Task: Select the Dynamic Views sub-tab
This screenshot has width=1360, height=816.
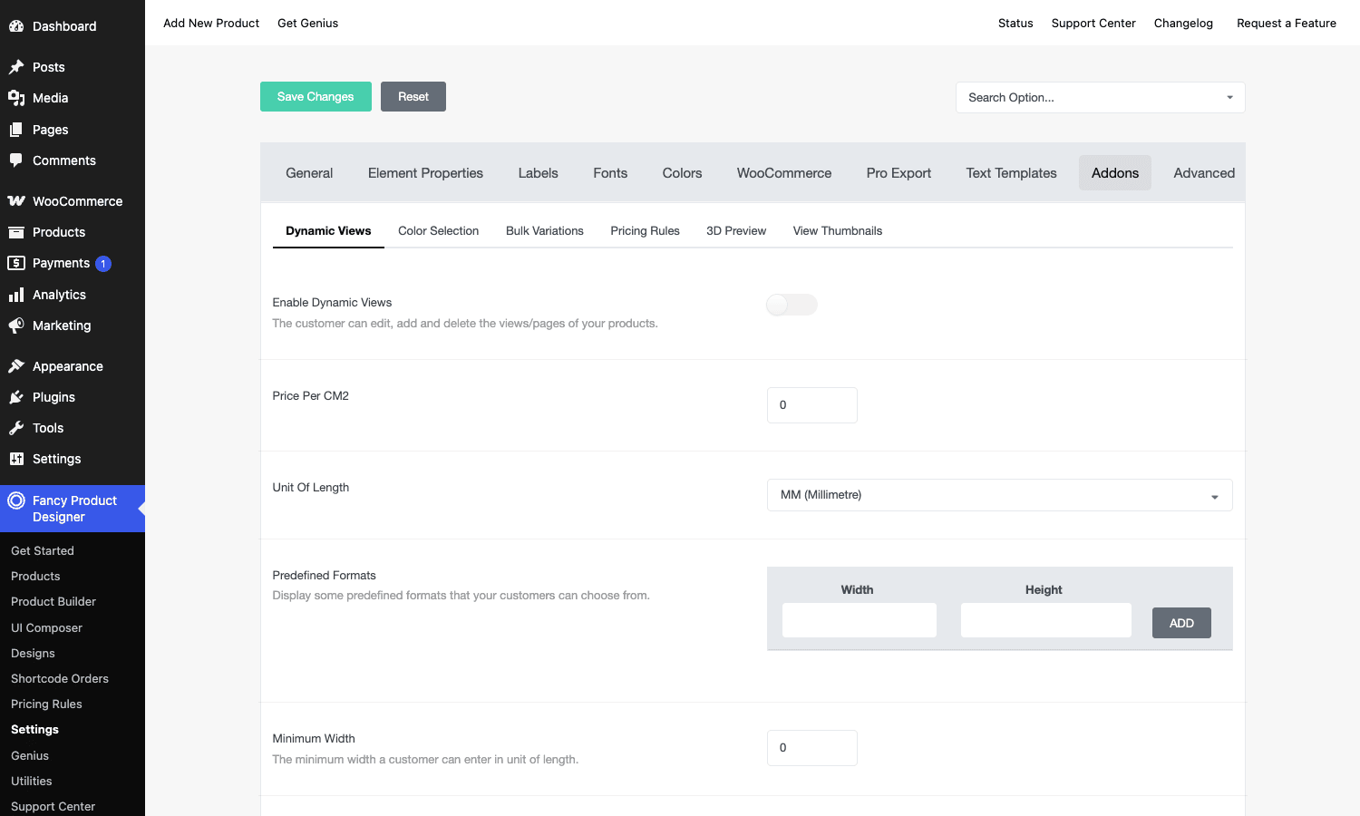Action: tap(328, 231)
